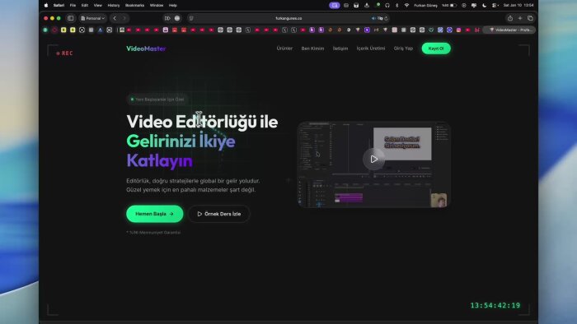Image resolution: width=577 pixels, height=324 pixels.
Task: Mute tab using address bar speaker icon
Action: pos(373,18)
